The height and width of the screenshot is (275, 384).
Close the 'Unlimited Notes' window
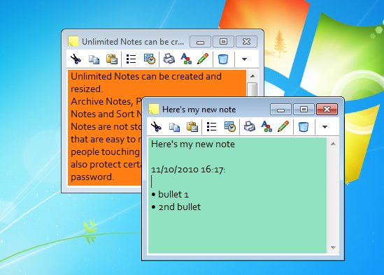(246, 42)
